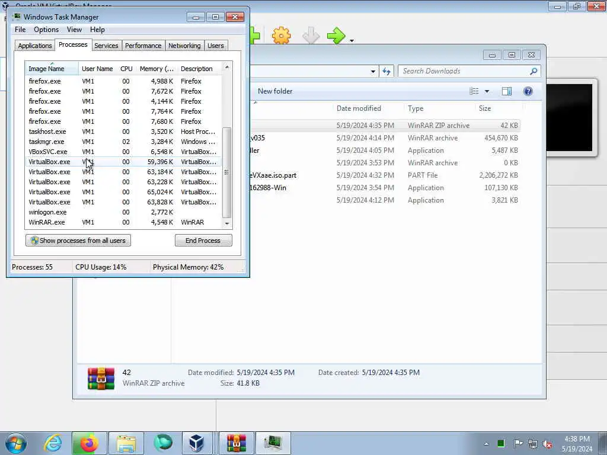
Task: Select the taskmgr.exe process
Action: tap(123, 142)
